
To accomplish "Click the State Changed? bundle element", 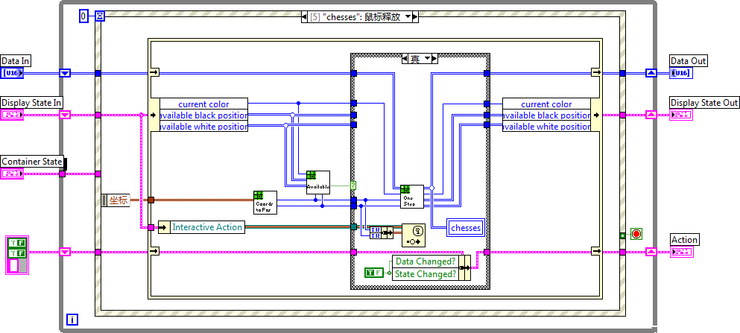I will click(x=425, y=274).
